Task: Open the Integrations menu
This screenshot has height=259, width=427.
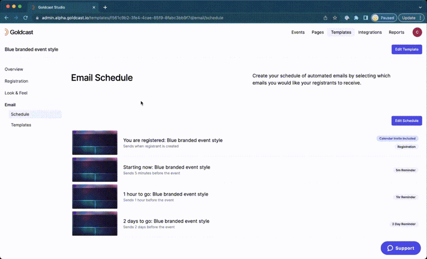Action: tap(370, 32)
